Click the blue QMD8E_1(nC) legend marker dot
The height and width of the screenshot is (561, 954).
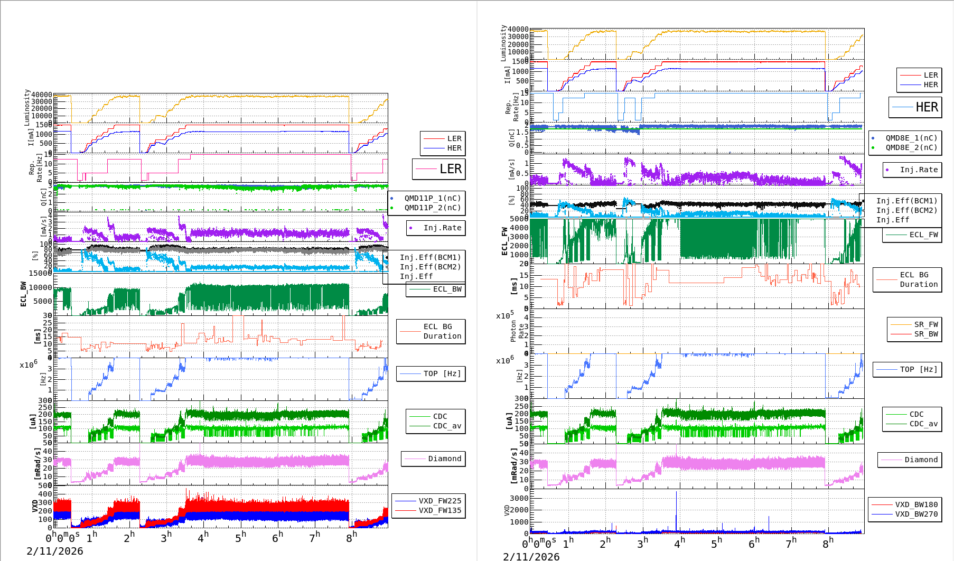pos(873,138)
